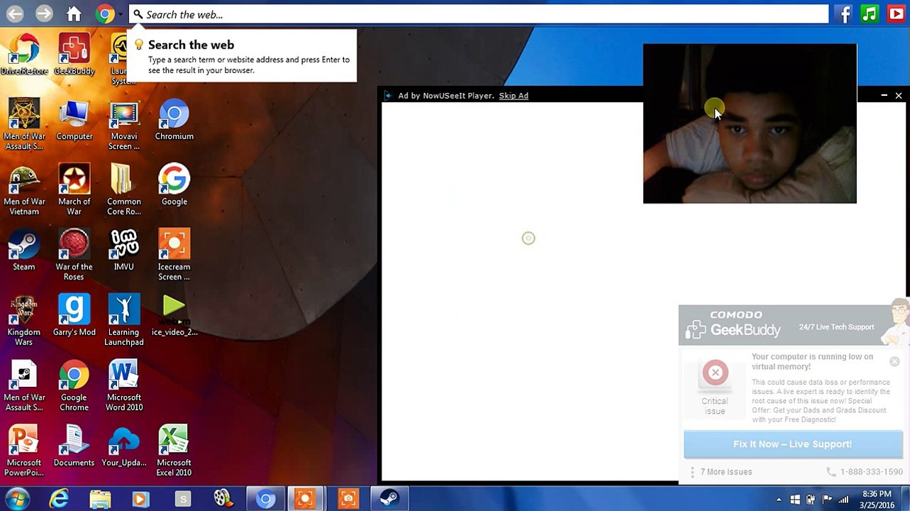Click the '7 More Issues' link

click(726, 472)
